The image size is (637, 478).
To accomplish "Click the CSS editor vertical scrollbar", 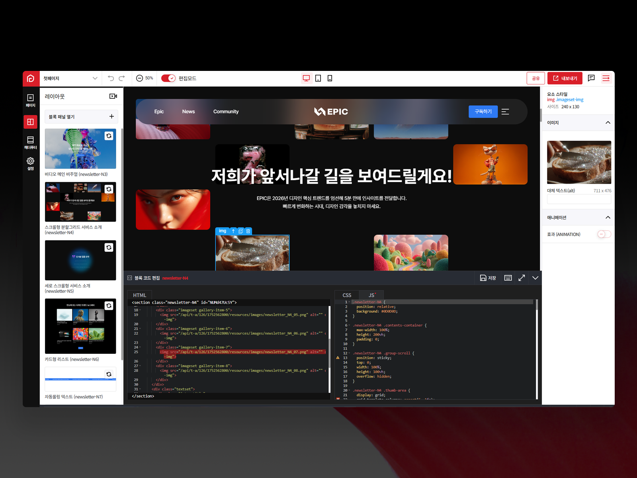I will pos(537,305).
